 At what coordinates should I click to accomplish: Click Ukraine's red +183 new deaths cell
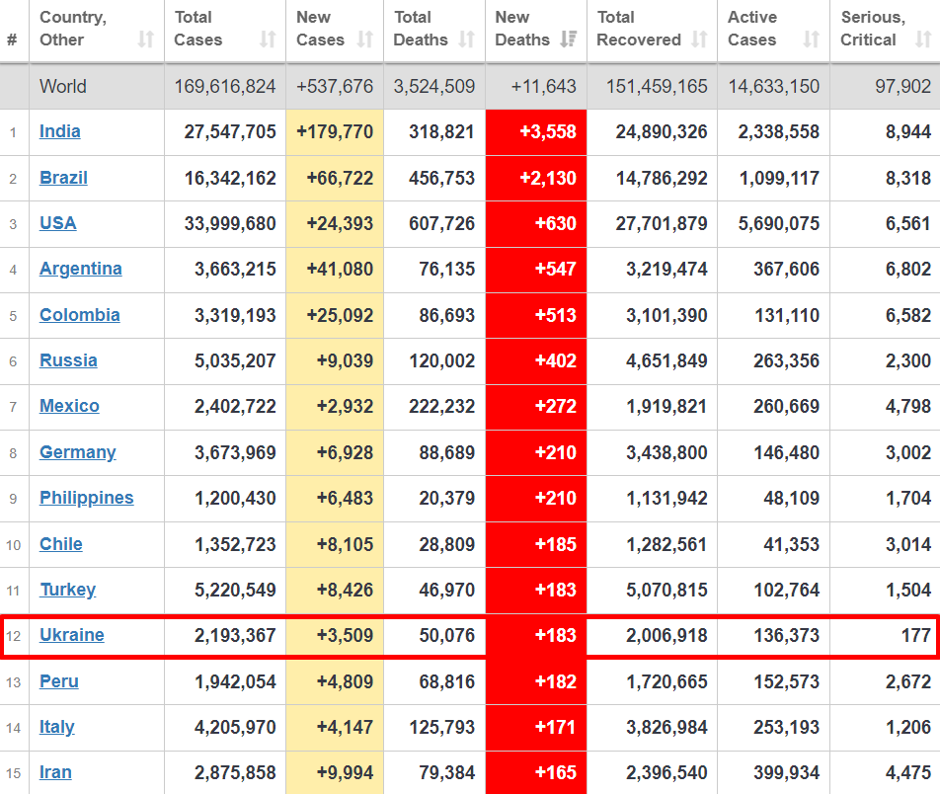point(536,635)
